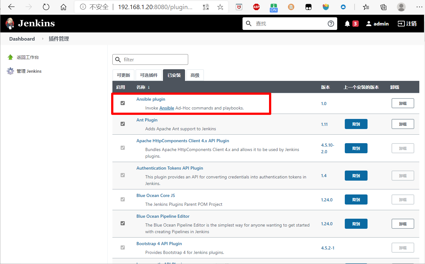This screenshot has height=264, width=425.
Task: Open the browser profile avatar
Action: point(401,7)
